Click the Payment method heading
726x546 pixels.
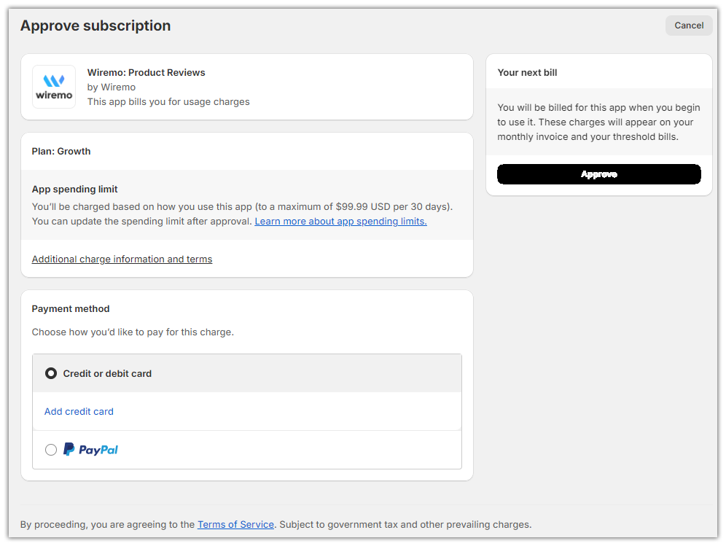point(71,309)
